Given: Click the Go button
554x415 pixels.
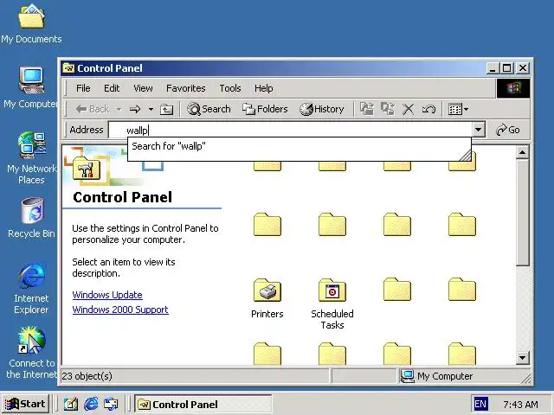Looking at the screenshot, I should pos(508,130).
